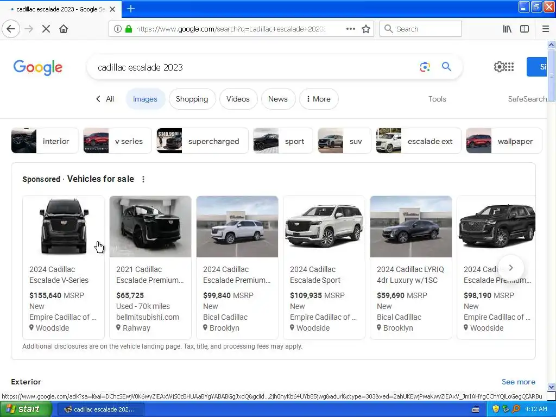
Task: Open 2024 Escalade V-Series $155,640 listing image
Action: pyautogui.click(x=64, y=226)
